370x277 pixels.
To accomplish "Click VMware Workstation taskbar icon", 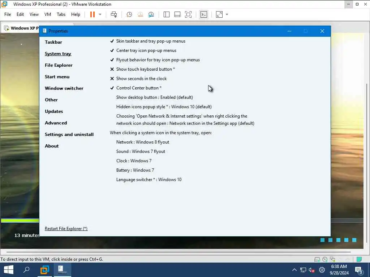I will click(x=44, y=270).
